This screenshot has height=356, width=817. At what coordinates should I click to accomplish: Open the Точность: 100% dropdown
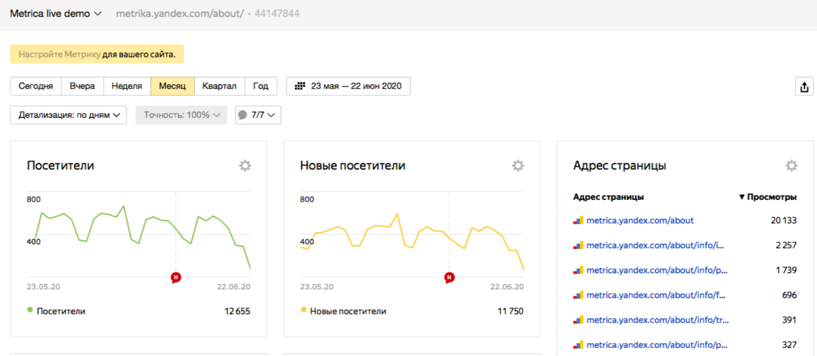pos(181,115)
